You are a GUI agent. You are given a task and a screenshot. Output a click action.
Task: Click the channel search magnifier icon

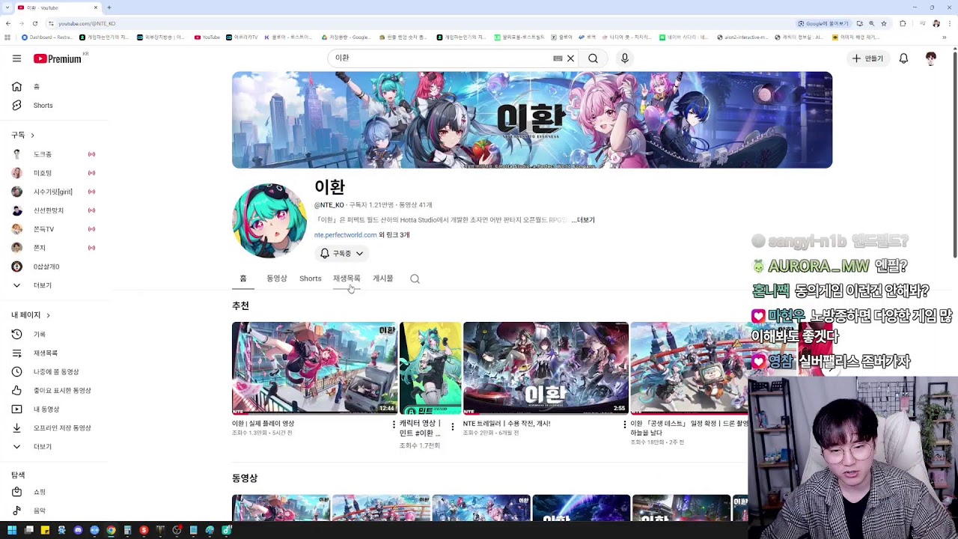pos(415,279)
